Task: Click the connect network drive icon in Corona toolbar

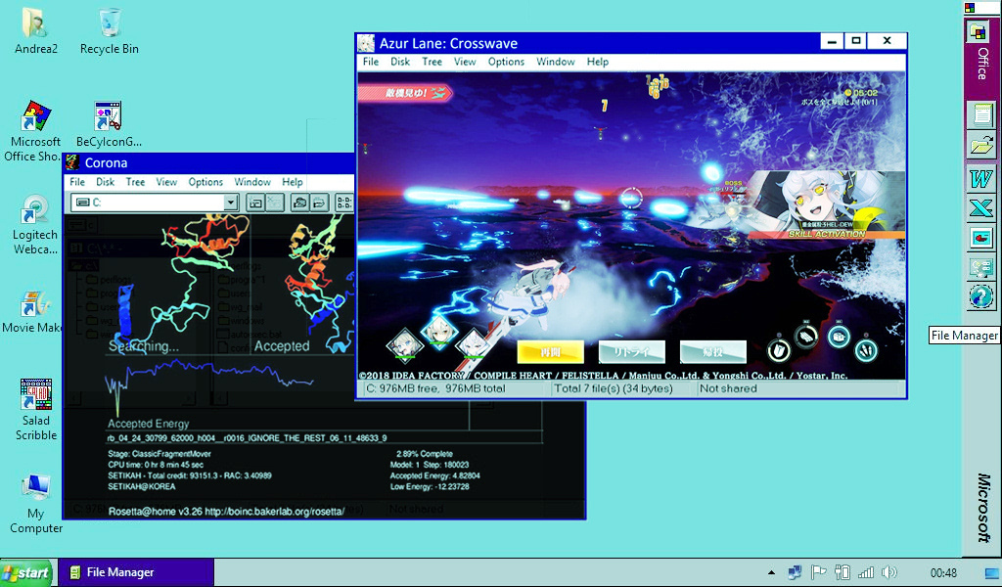Action: pos(255,203)
